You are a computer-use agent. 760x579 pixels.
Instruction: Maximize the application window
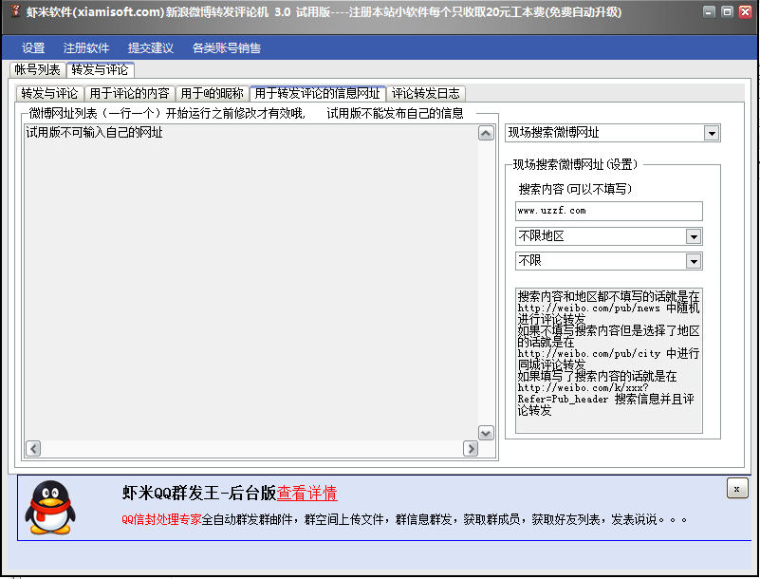727,11
